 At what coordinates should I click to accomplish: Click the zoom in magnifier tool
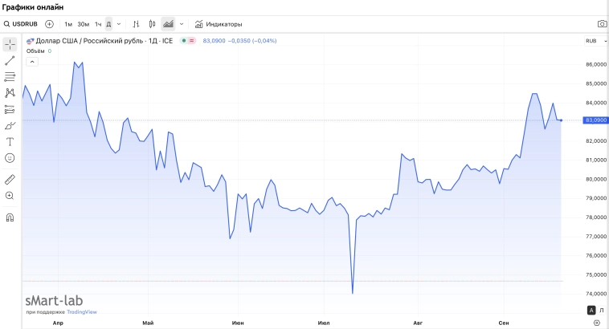10,195
